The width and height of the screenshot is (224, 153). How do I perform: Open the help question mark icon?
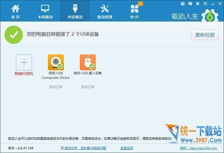tap(182, 4)
